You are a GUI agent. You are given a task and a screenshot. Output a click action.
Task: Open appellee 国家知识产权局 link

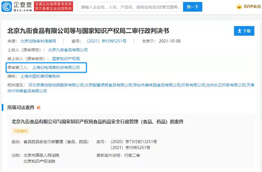pos(66,59)
